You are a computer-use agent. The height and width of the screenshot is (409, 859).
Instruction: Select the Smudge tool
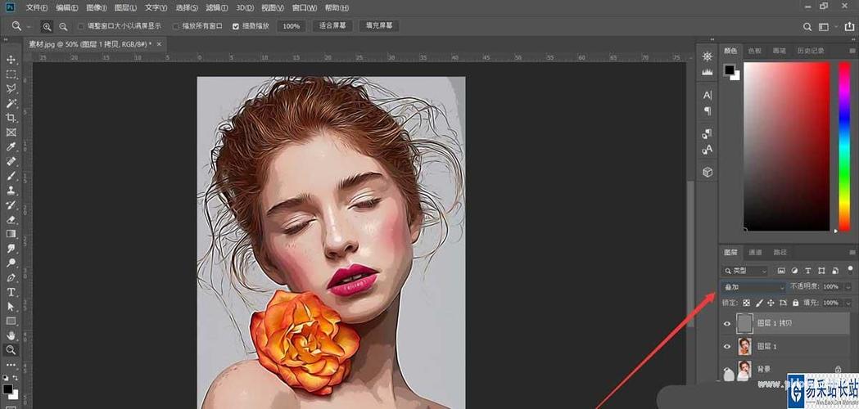[11, 249]
